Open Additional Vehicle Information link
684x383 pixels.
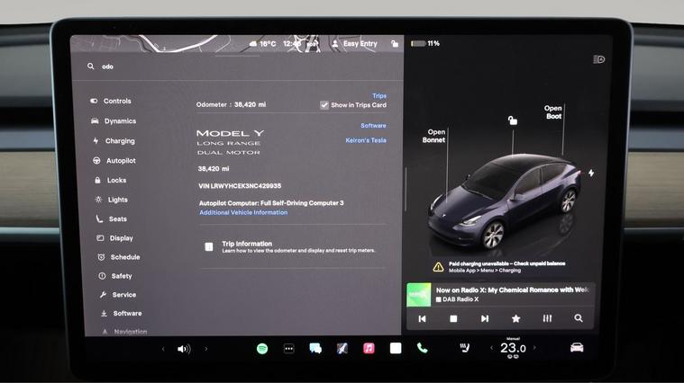pyautogui.click(x=243, y=213)
